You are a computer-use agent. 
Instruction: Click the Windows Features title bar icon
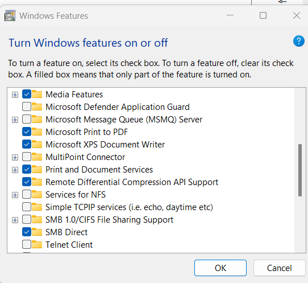(10, 15)
